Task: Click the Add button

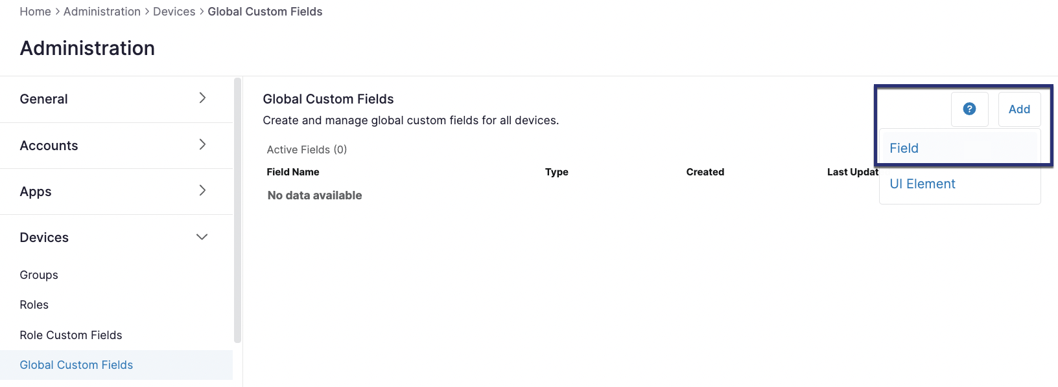Action: tap(1019, 109)
